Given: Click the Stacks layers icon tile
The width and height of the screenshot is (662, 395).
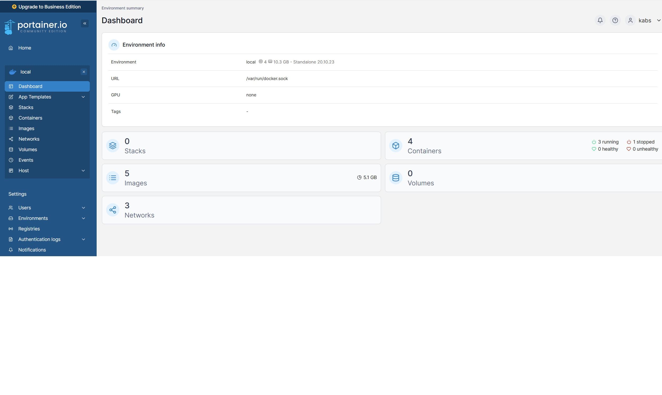Looking at the screenshot, I should click(x=112, y=146).
